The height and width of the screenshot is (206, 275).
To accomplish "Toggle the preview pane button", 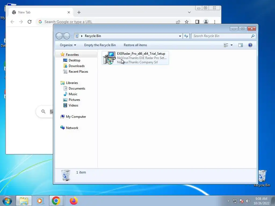I will pyautogui.click(x=241, y=45).
